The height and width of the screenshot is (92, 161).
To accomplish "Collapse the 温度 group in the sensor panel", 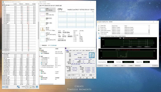I will [x=40, y=56].
